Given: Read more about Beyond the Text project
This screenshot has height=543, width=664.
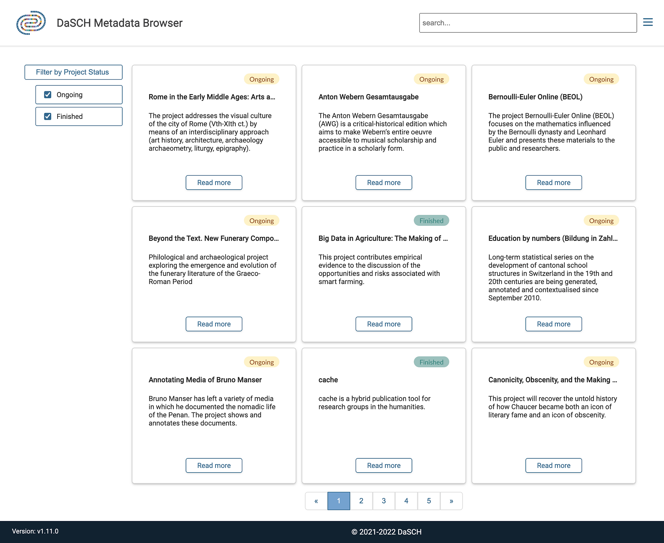Looking at the screenshot, I should tap(214, 324).
